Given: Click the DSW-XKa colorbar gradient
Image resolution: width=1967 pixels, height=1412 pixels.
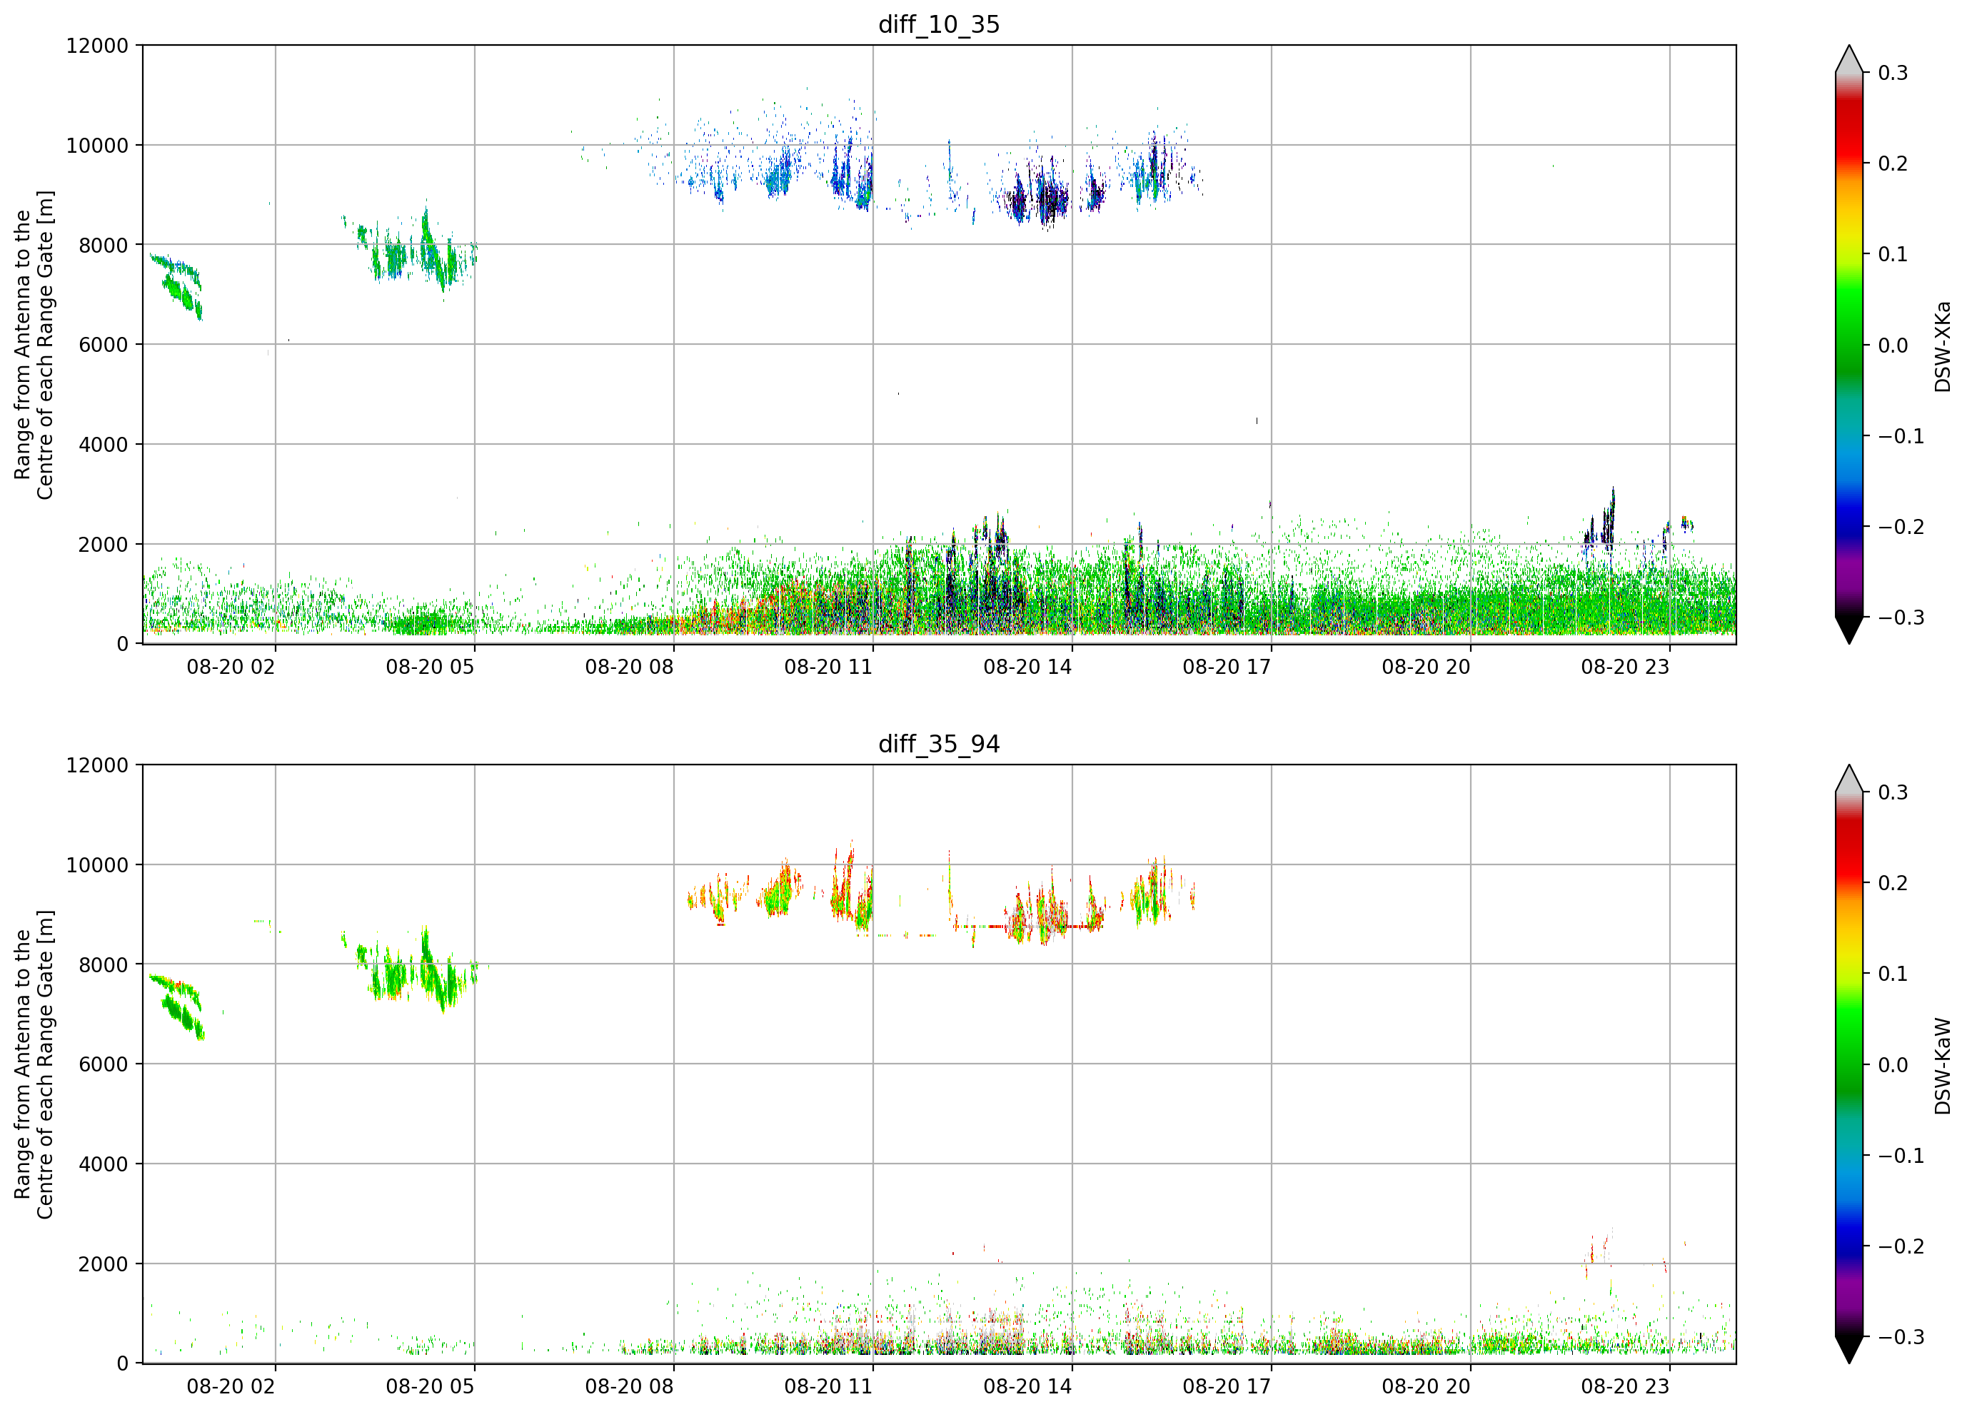Looking at the screenshot, I should click(1849, 346).
